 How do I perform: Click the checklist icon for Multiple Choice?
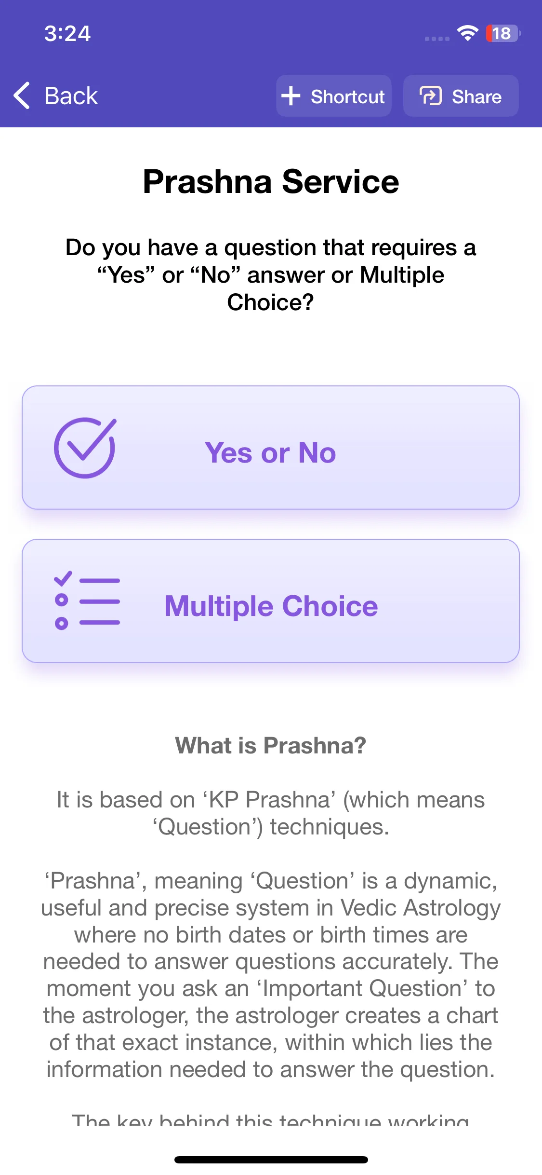click(x=87, y=601)
